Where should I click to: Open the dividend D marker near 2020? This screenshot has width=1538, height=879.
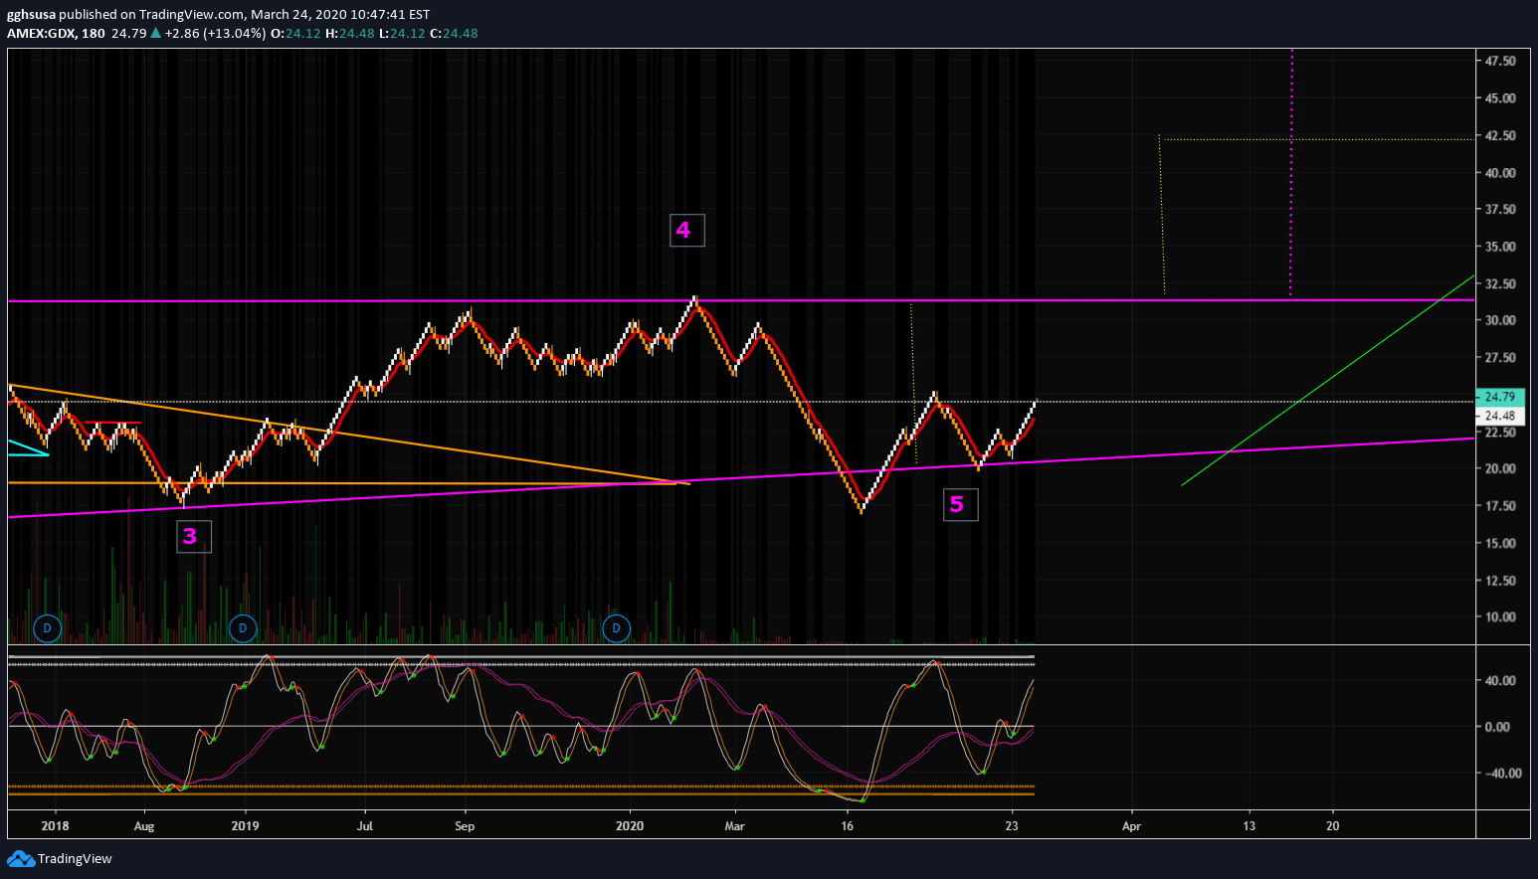click(617, 628)
